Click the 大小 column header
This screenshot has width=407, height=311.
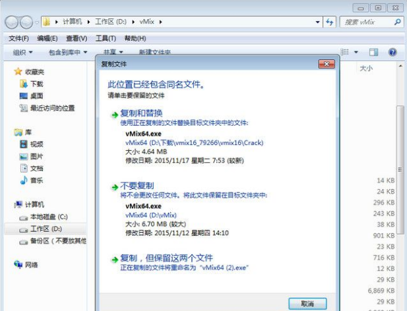point(366,68)
